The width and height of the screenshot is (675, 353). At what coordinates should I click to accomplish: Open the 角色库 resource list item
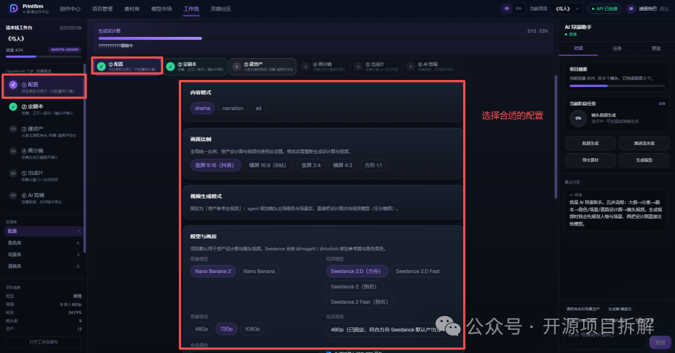tap(44, 243)
